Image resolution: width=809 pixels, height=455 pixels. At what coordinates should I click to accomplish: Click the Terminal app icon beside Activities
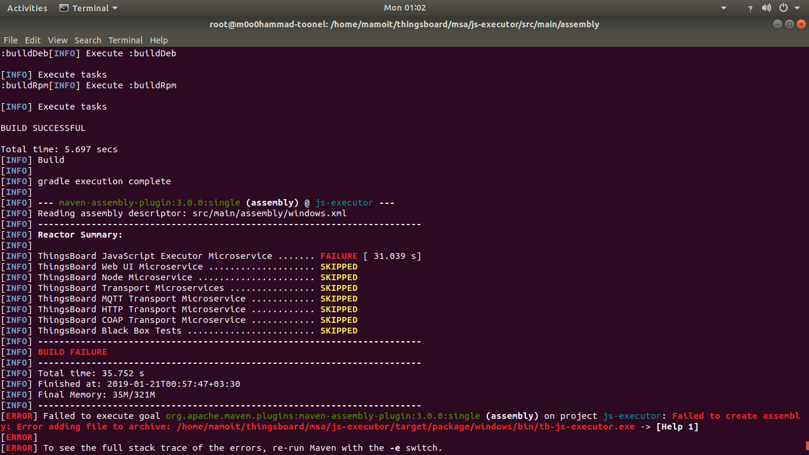coord(64,8)
